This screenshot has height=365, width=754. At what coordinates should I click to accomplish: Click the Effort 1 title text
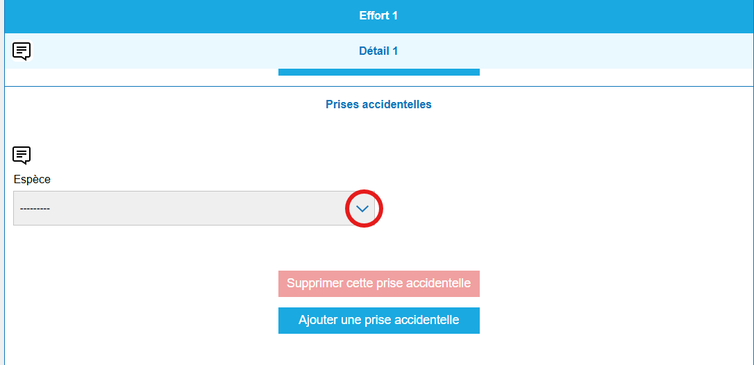(378, 16)
